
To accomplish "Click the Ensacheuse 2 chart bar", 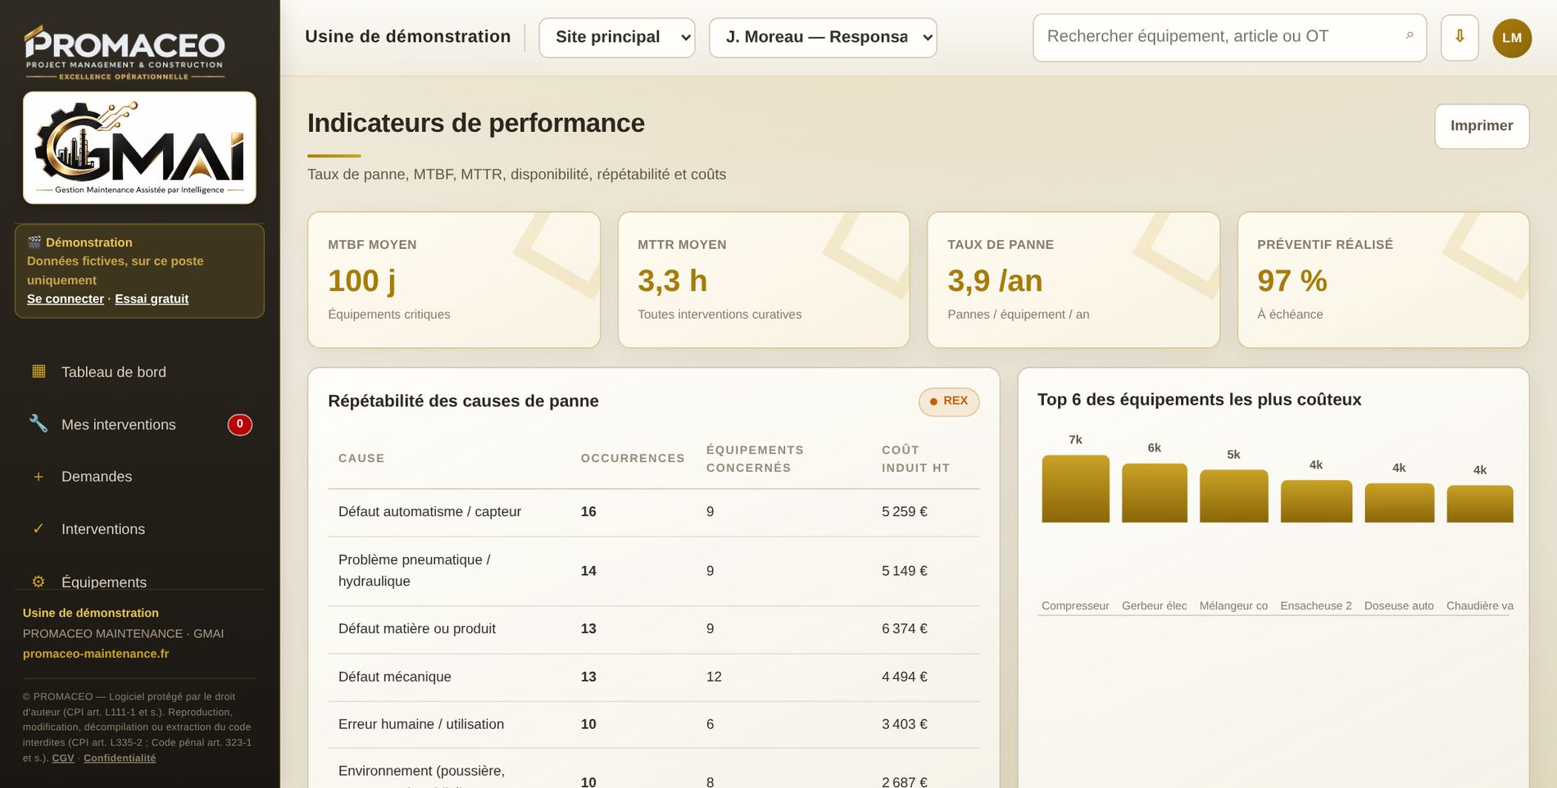I will point(1316,501).
